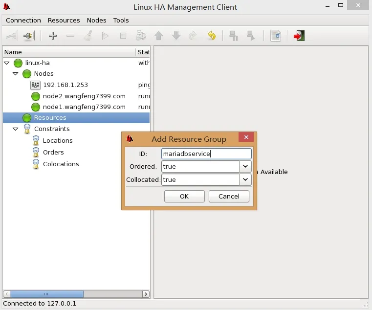
Task: Select the 192.168.1.253 tree entry
Action: [66, 85]
